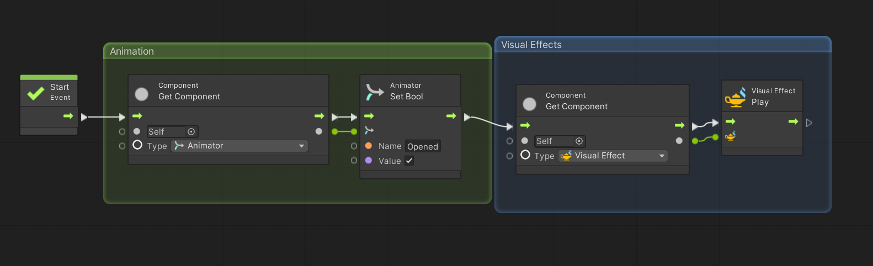Click the Name field containing Opened
Image resolution: width=873 pixels, height=266 pixels.
click(422, 146)
